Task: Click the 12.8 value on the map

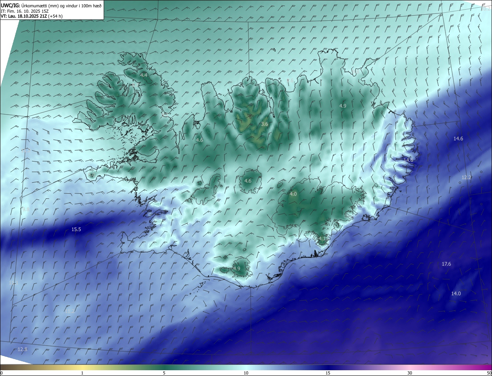Action: click(x=23, y=349)
